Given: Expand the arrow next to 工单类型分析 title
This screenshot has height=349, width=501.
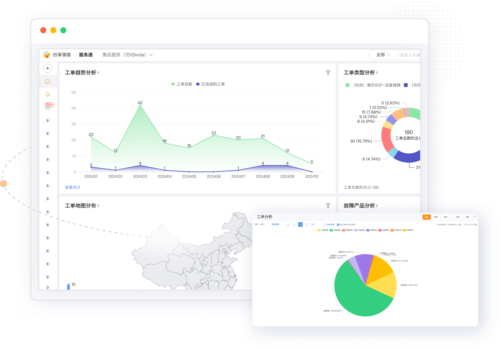Looking at the screenshot, I should coord(377,73).
